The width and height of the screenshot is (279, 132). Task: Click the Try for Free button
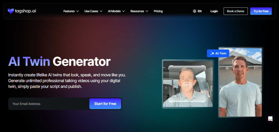261,11
